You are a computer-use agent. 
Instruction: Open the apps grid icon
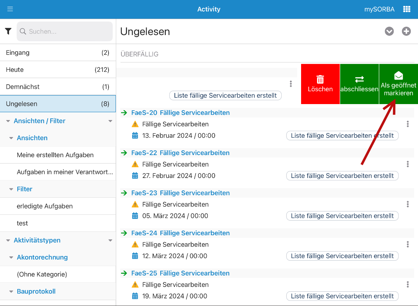[x=407, y=9]
